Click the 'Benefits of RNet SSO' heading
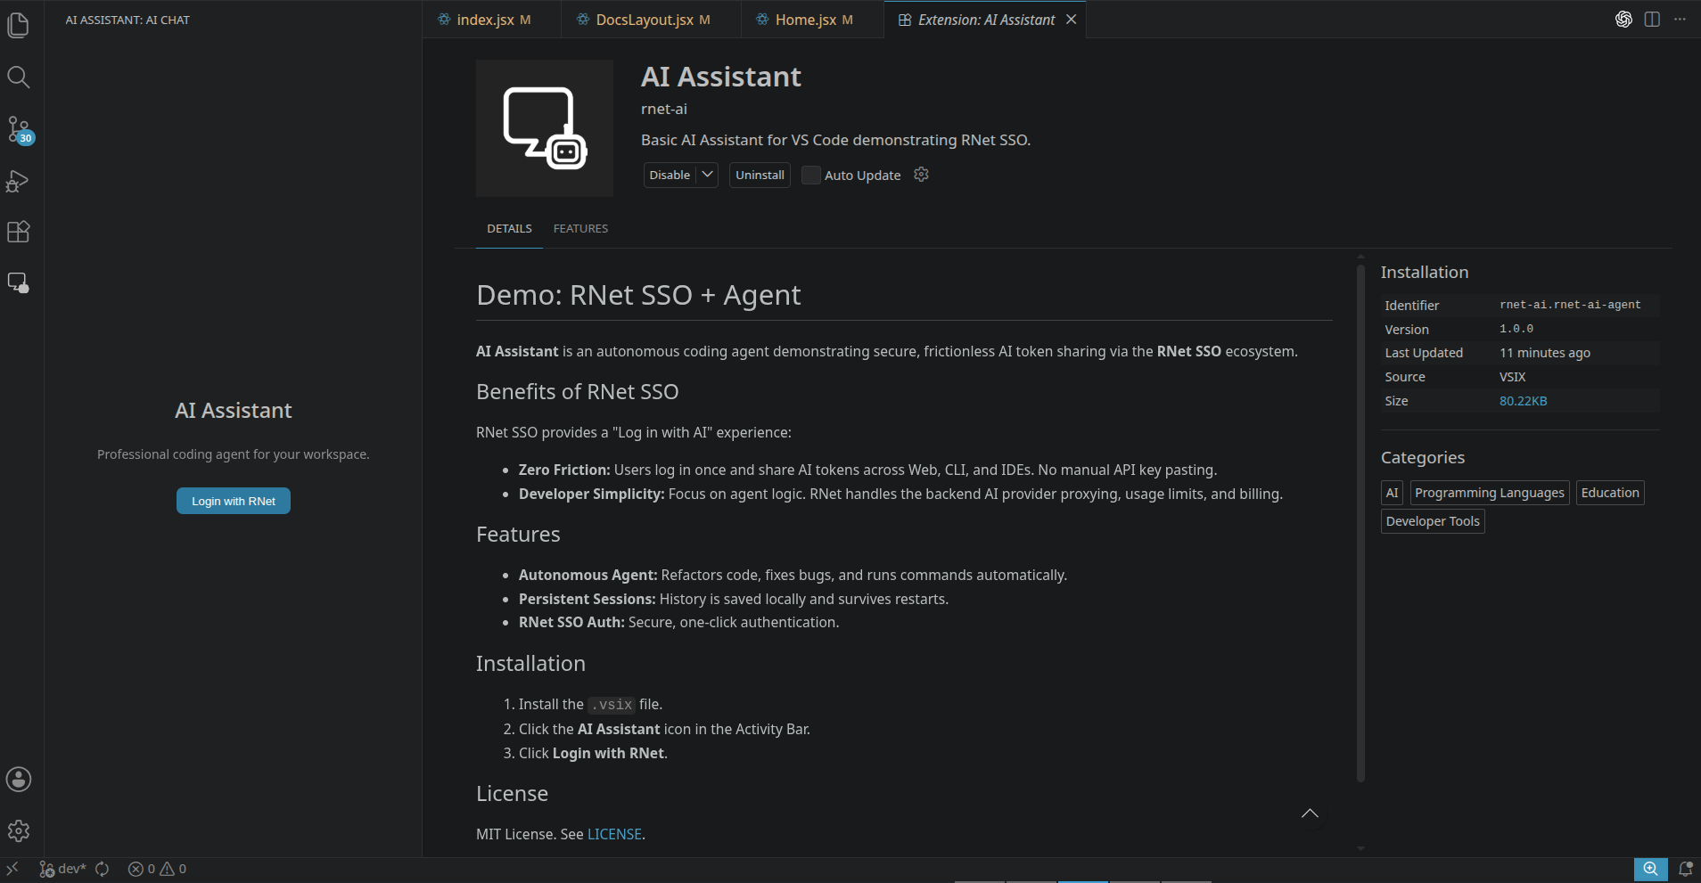This screenshot has width=1701, height=883. [578, 392]
